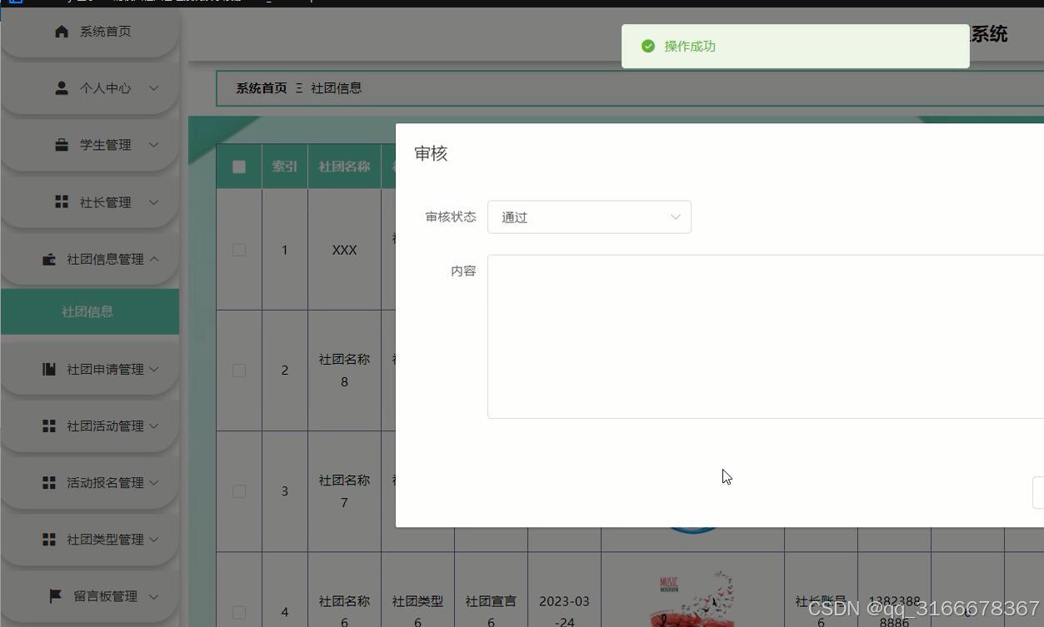Open the 社团类型管理 sidebar menu
This screenshot has width=1044, height=627.
pos(90,540)
